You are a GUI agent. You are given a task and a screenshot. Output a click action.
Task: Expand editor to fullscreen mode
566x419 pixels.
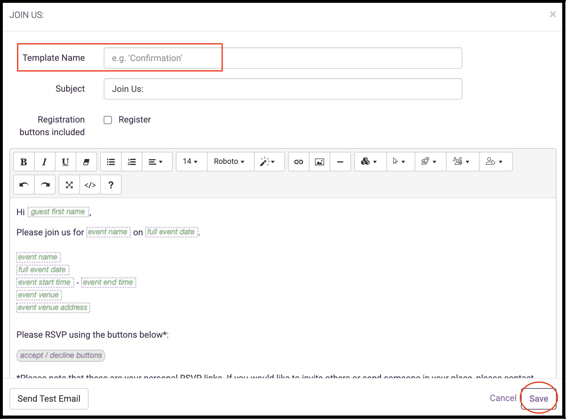point(69,185)
